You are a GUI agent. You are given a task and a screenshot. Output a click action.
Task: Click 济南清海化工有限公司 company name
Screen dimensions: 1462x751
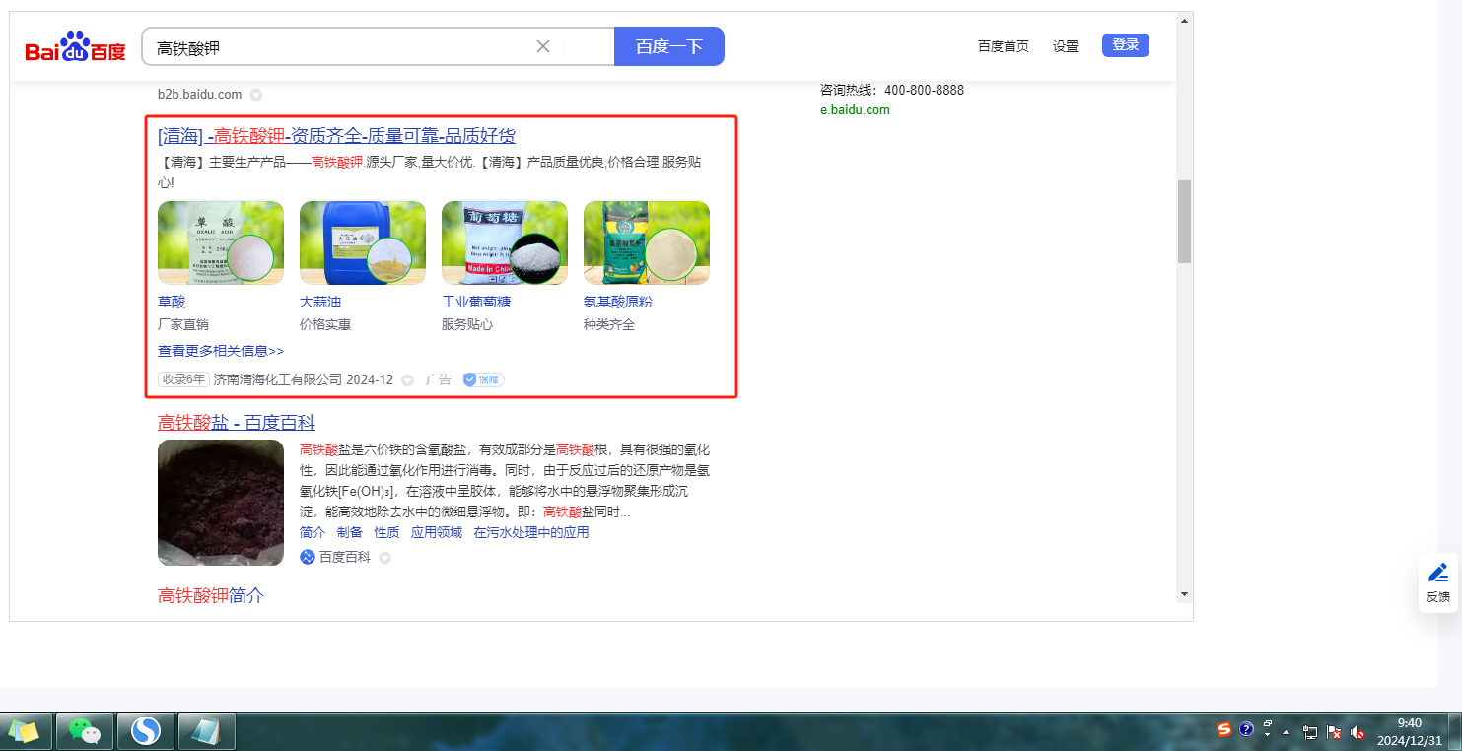pos(278,379)
